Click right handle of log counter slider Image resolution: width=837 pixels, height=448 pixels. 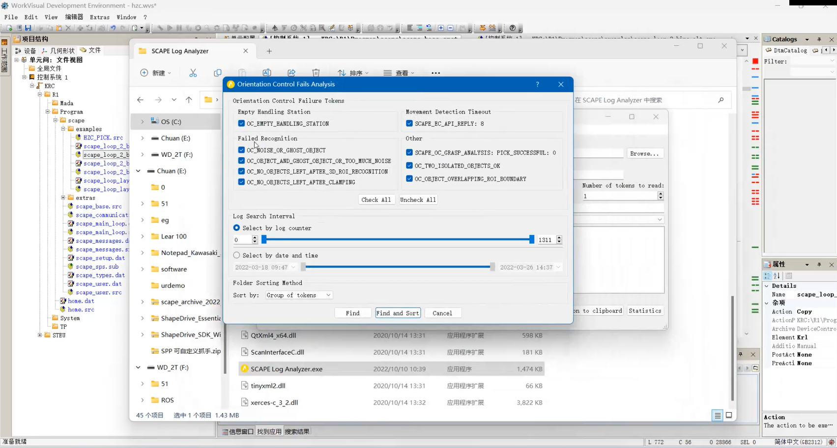point(531,239)
